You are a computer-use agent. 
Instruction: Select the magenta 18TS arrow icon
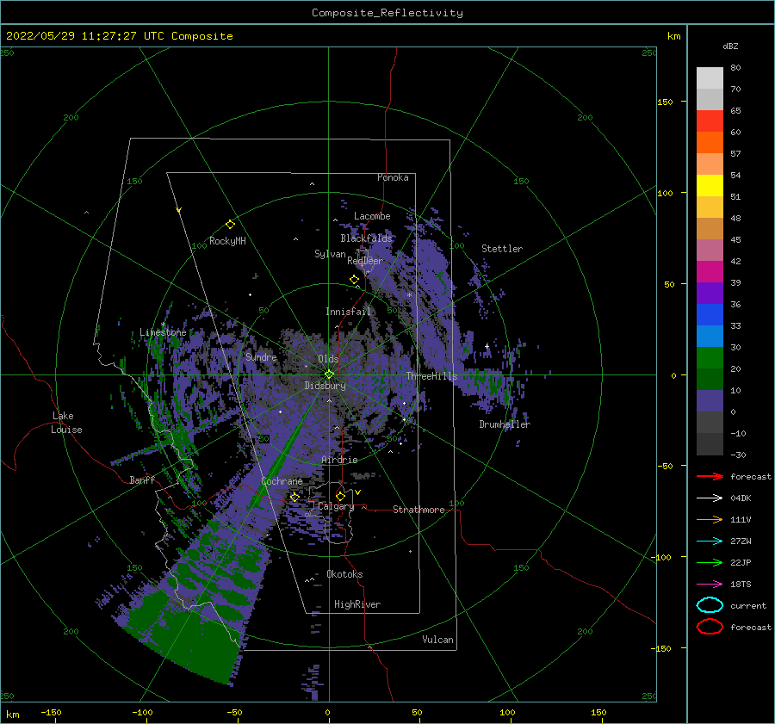(710, 585)
